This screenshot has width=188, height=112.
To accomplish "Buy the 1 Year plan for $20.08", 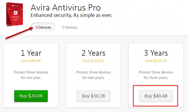I will pos(31,96).
